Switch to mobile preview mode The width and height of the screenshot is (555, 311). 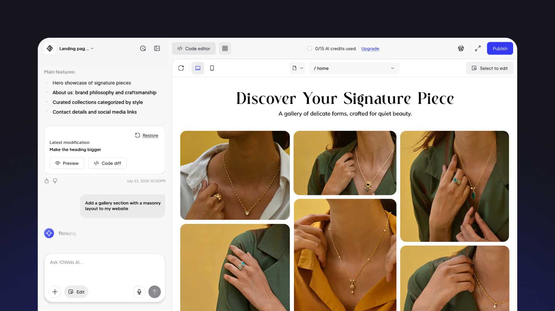pyautogui.click(x=212, y=68)
